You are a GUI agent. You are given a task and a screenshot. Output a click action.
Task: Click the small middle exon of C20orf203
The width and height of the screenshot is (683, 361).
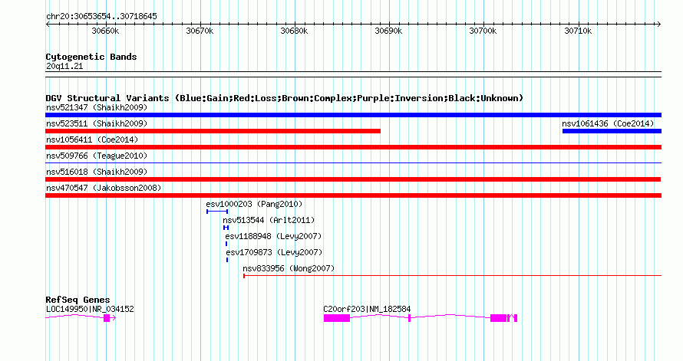click(x=410, y=318)
